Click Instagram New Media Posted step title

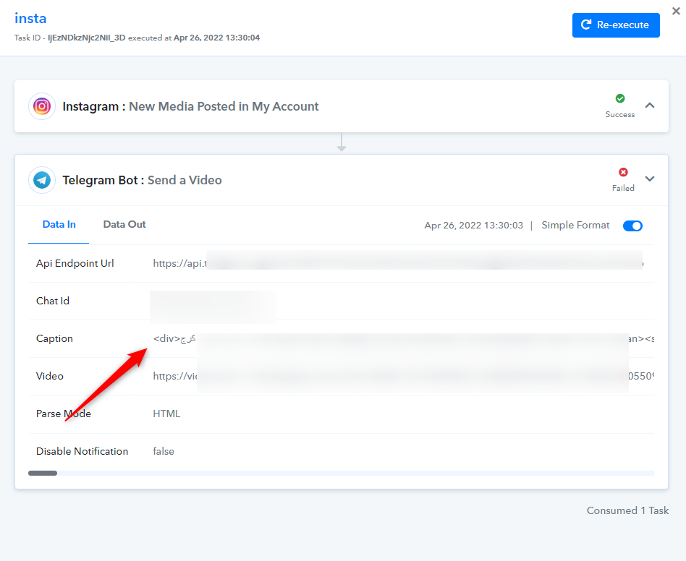[x=190, y=106]
